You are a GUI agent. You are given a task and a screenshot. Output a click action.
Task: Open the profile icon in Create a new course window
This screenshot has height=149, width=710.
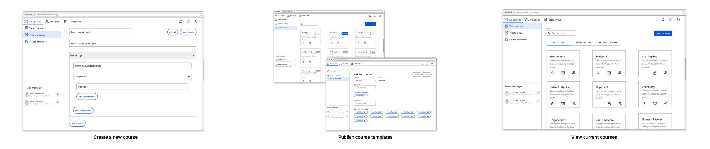click(189, 21)
